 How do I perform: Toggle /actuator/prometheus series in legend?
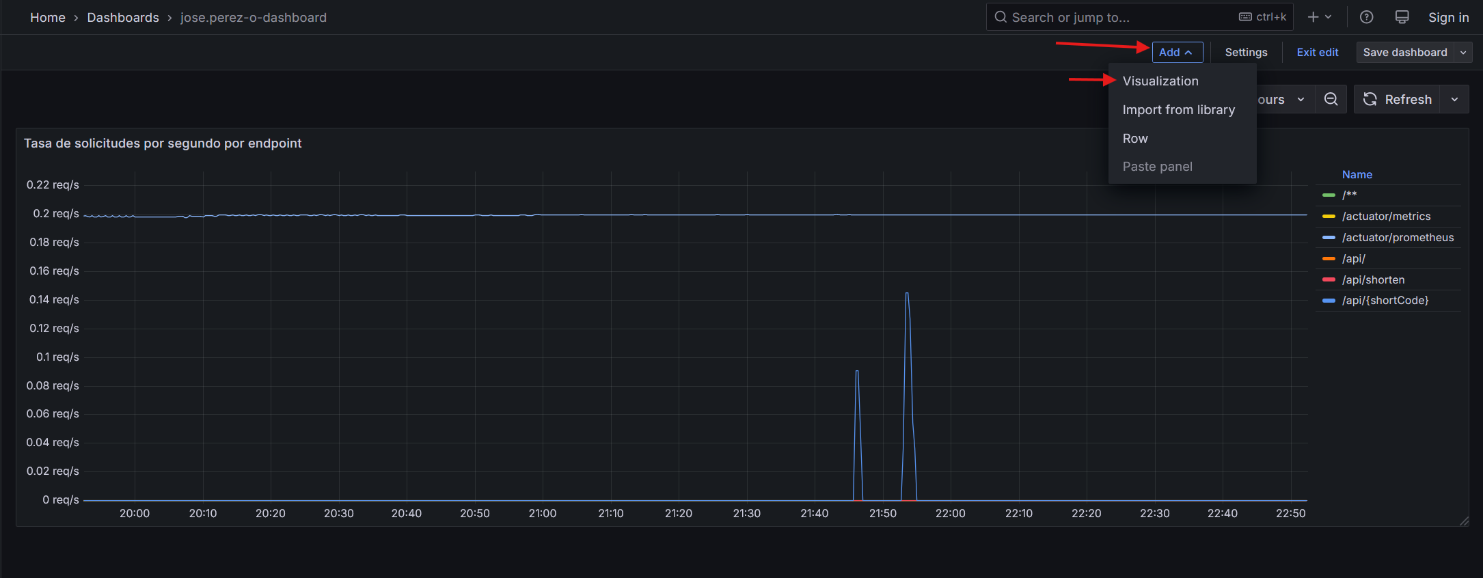tap(1398, 238)
